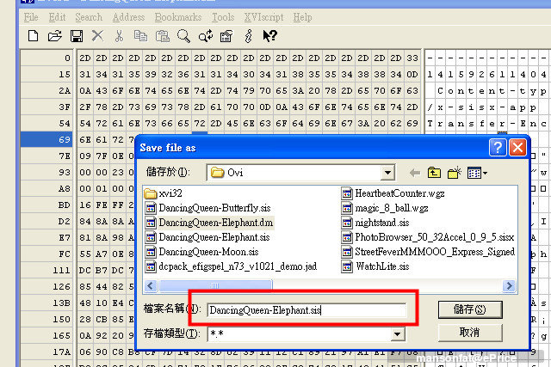This screenshot has width=551, height=367.
Task: Open the Address menu
Action: (128, 17)
